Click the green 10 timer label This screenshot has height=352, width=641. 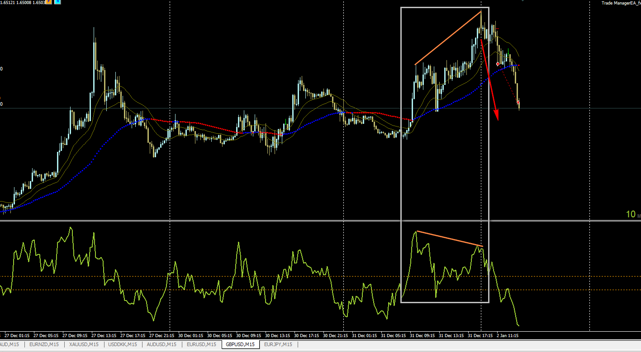[x=632, y=214]
